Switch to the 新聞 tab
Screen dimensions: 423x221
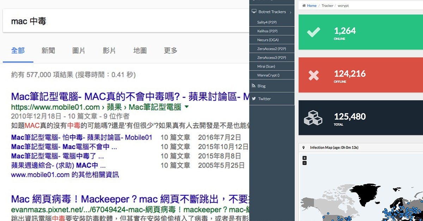pyautogui.click(x=48, y=50)
